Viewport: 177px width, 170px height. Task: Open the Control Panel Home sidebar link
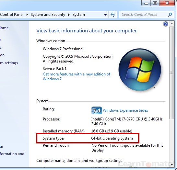(4, 28)
